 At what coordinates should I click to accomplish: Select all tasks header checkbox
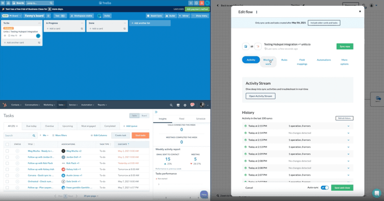(x=7, y=145)
